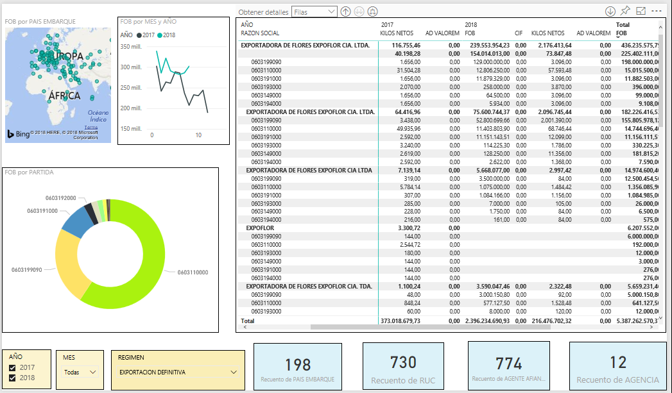This screenshot has height=393, width=672.
Task: Click the RAZON SOCIAL column header
Action: (x=260, y=33)
